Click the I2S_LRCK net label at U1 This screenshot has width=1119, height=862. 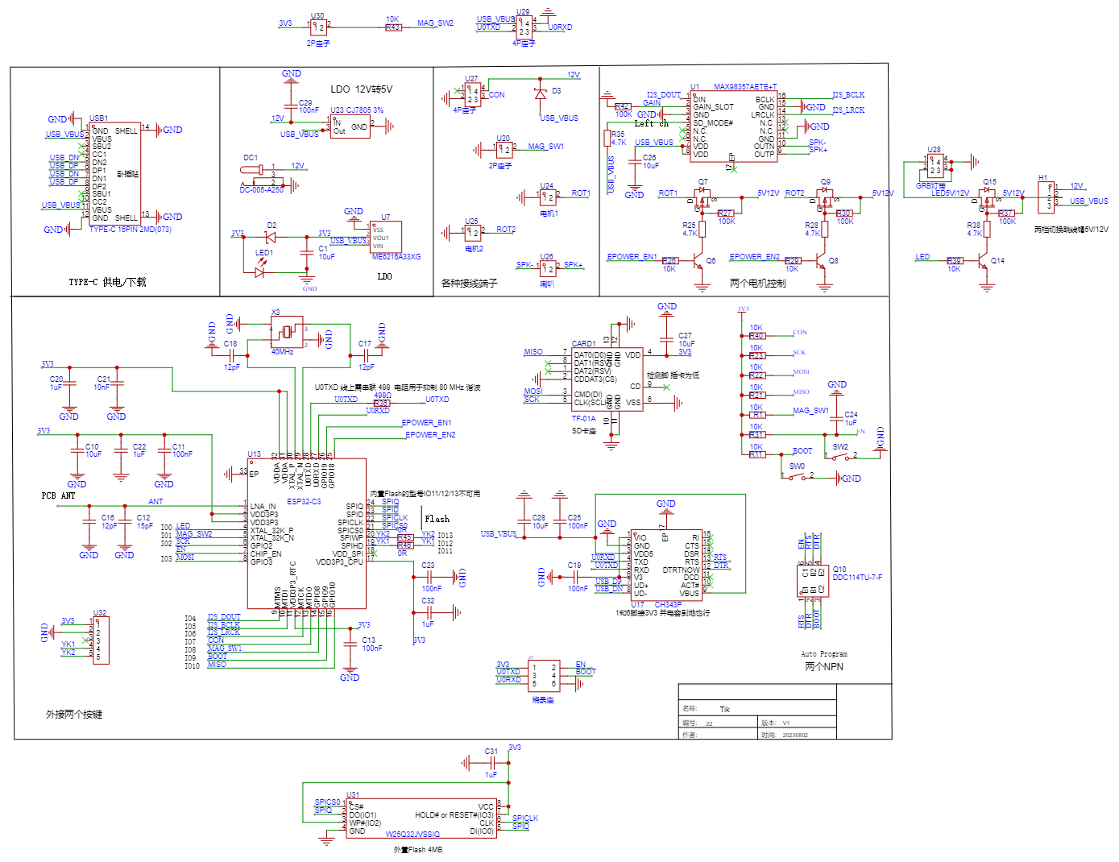coord(848,110)
